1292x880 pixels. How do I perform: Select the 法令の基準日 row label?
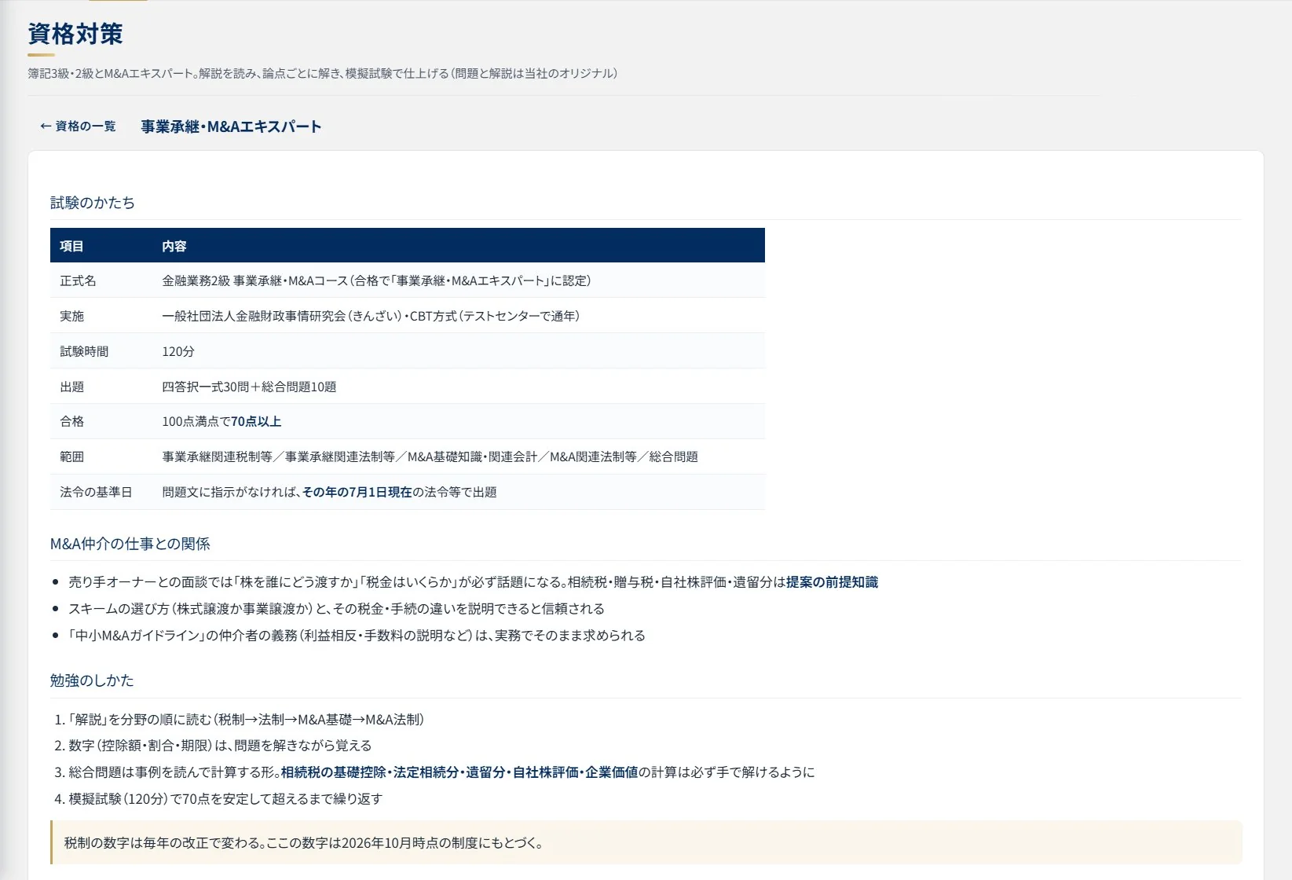point(96,492)
